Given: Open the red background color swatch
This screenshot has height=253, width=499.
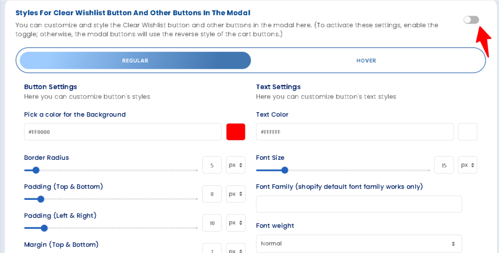Looking at the screenshot, I should (236, 132).
